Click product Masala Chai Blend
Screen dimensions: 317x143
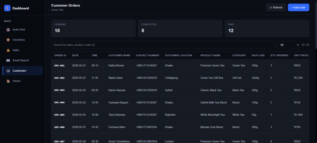(212, 127)
